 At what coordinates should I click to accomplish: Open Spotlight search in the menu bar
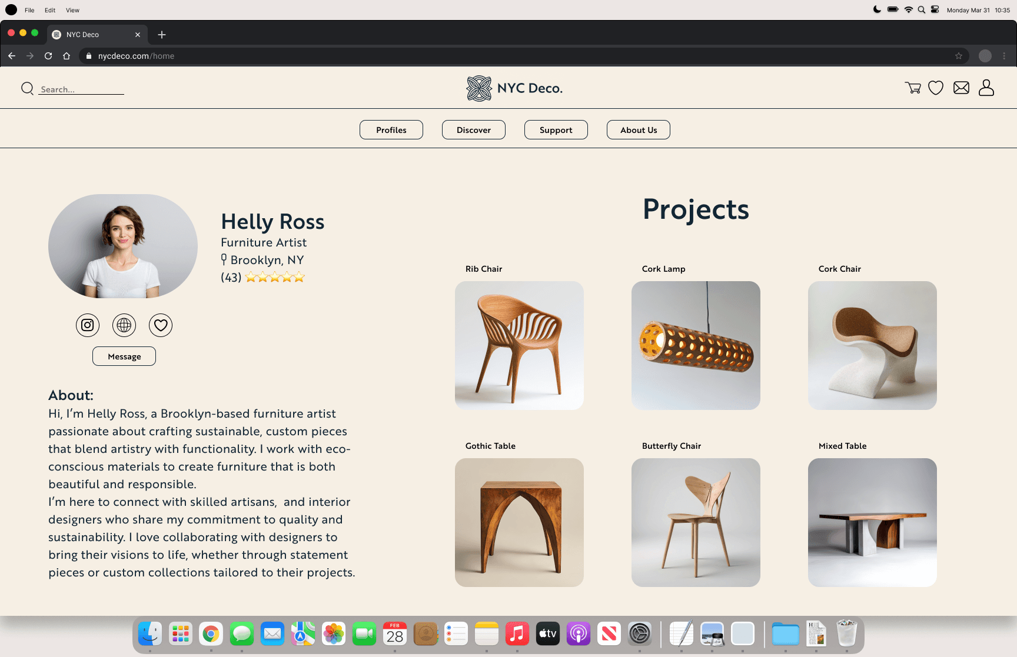(x=922, y=10)
